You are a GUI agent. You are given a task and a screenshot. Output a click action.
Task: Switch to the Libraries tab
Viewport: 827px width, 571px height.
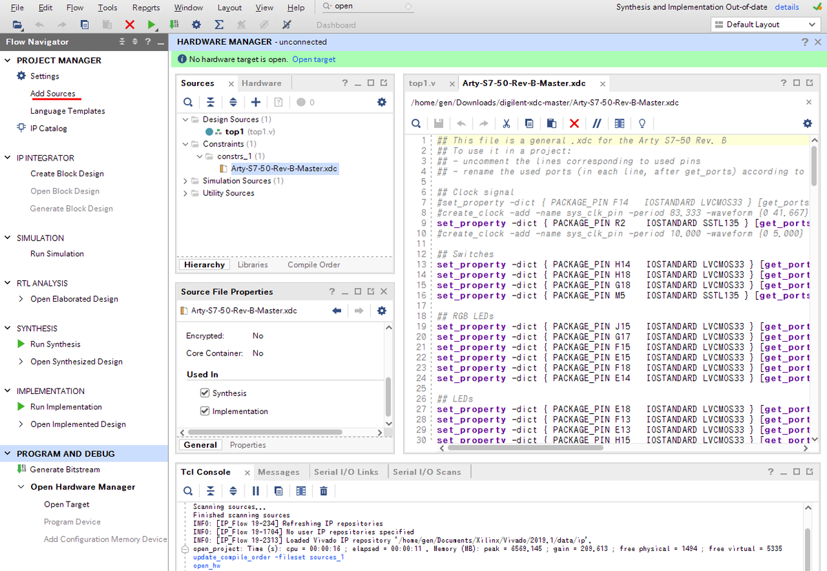click(x=253, y=264)
